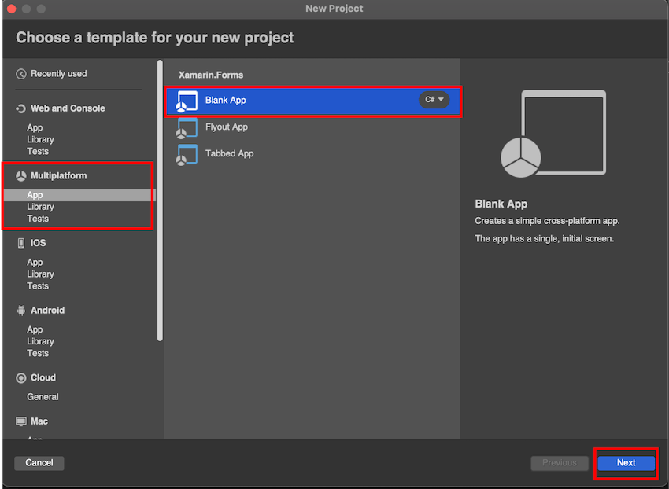Image resolution: width=669 pixels, height=489 pixels.
Task: Click the Blank App template icon
Action: point(187,101)
